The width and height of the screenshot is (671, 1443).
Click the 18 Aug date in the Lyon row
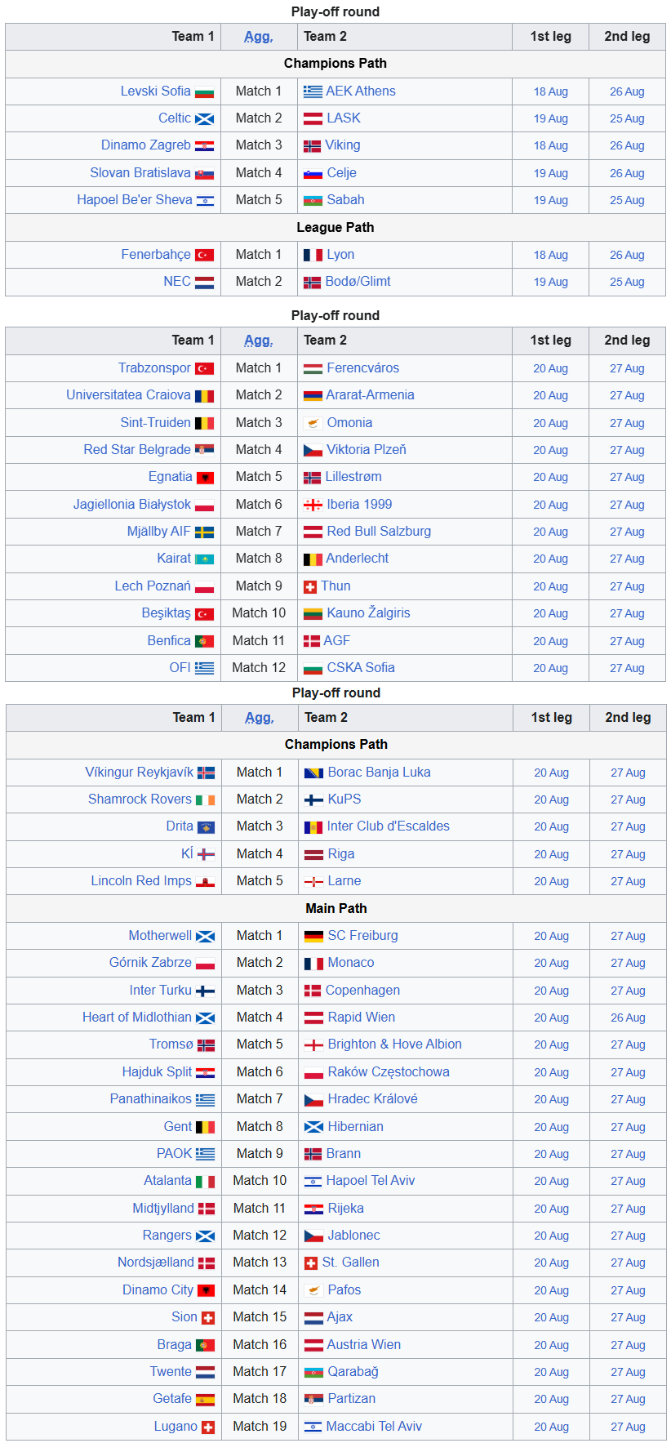551,256
